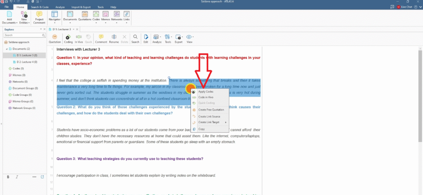423x195 pixels.
Task: Collapse the Documents (2) tree node
Action: 6,49
